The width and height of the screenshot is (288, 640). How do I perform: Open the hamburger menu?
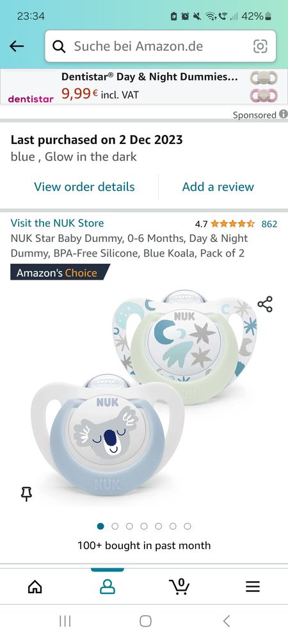253,587
